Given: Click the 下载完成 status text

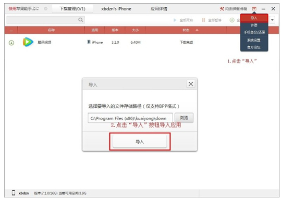Looking at the screenshot, I should (187, 42).
